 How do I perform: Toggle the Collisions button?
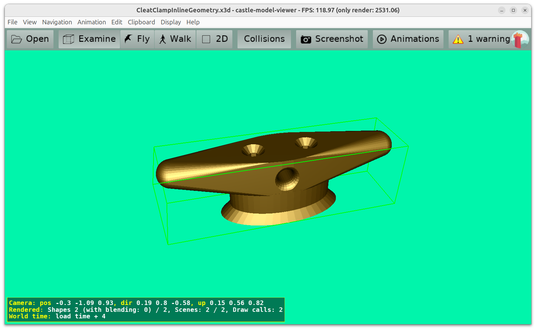[x=264, y=39]
